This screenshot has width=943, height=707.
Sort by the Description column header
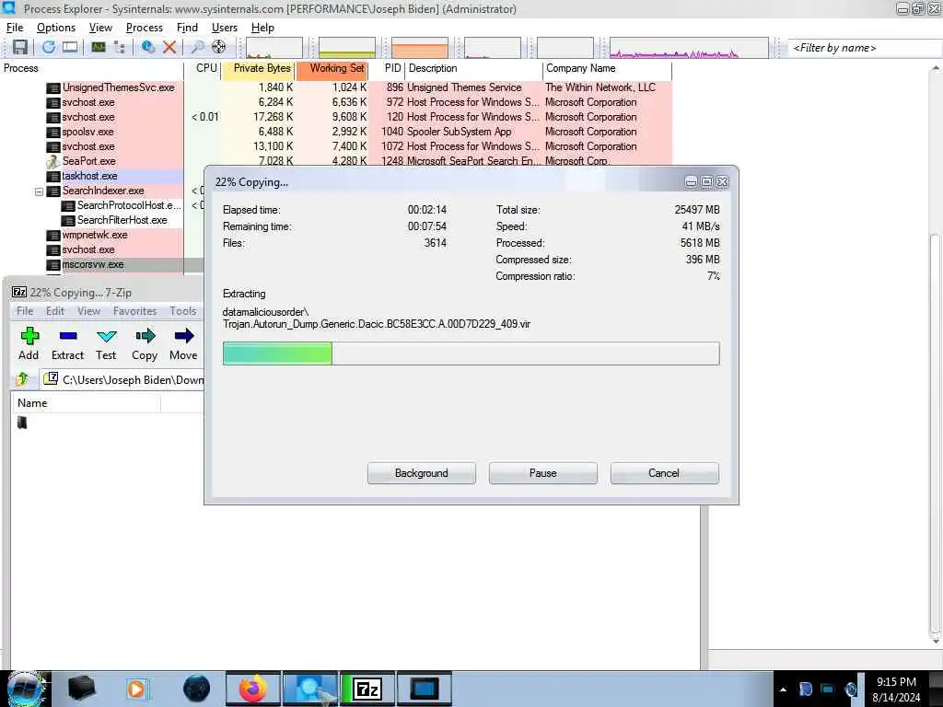(x=474, y=68)
